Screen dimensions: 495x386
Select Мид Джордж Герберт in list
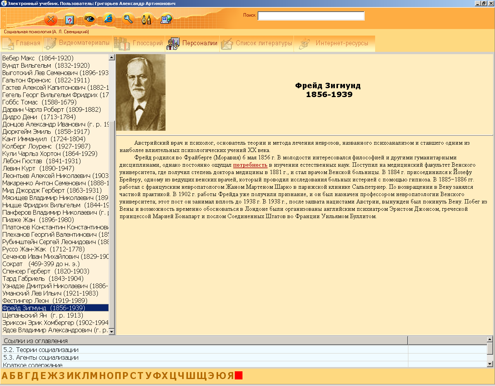pyautogui.click(x=55, y=190)
